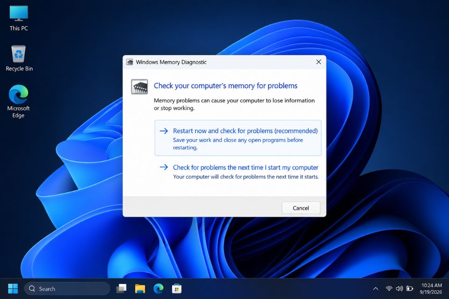Open the Recycle Bin desktop icon
Screen dimensions: 449x299
pos(19,58)
